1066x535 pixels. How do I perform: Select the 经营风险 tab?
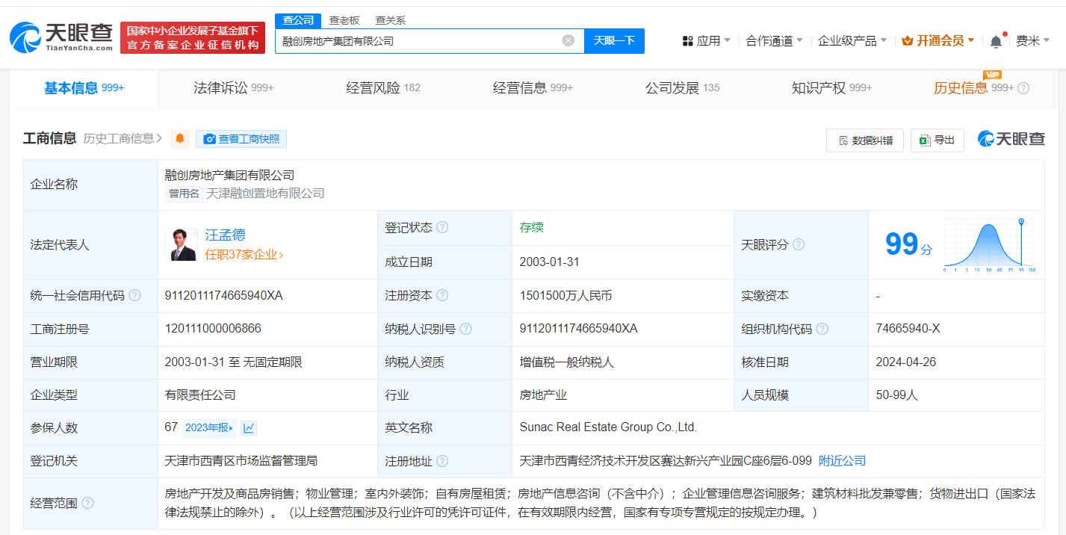(383, 88)
